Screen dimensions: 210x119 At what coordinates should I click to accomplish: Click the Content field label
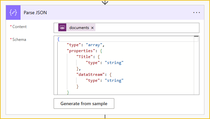click(20, 26)
